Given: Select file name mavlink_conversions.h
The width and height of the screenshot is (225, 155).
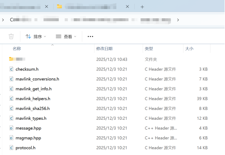Looking at the screenshot, I should click(37, 79).
